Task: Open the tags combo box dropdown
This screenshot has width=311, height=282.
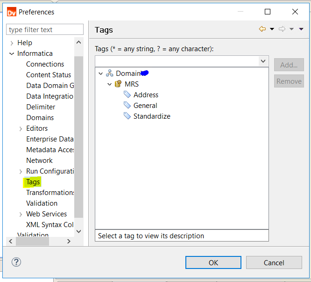Action: pyautogui.click(x=263, y=61)
